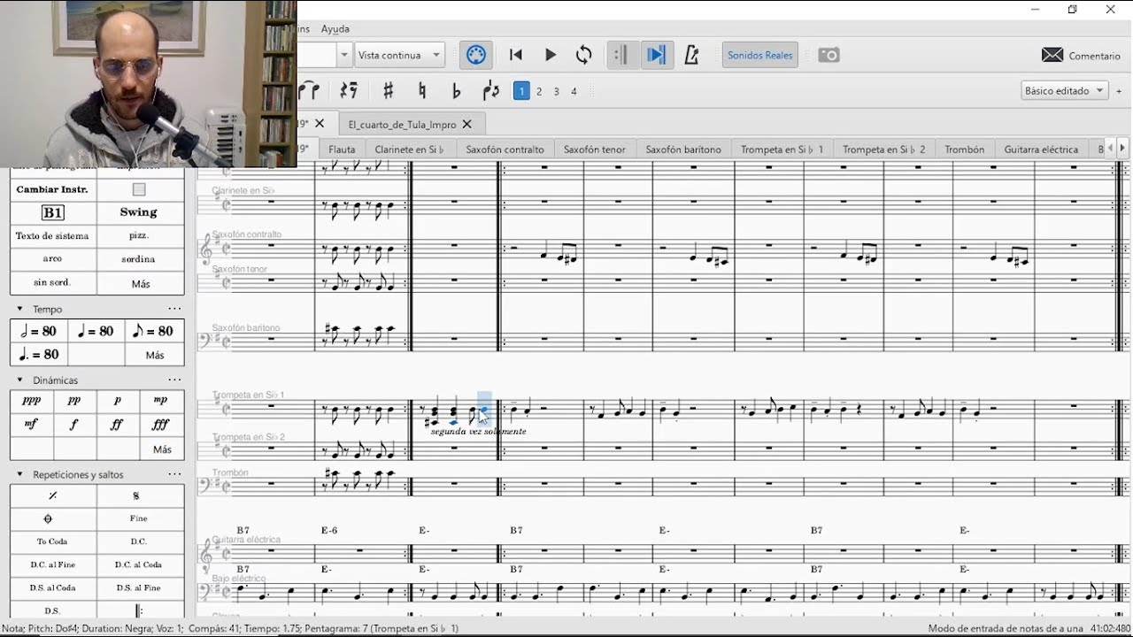
Task: Toggle the rest input icon
Action: (349, 90)
